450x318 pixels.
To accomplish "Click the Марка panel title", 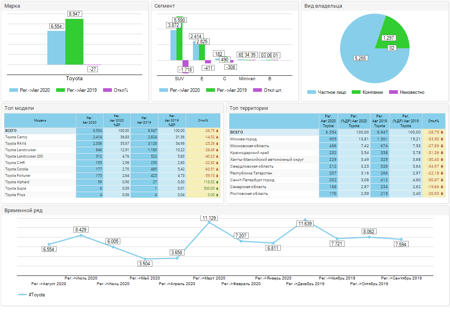I will point(12,6).
